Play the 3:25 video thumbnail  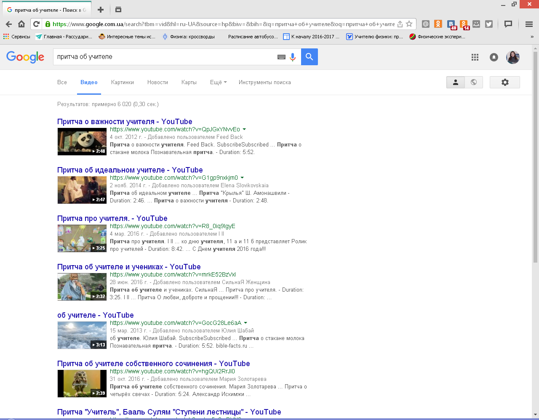[x=82, y=239]
